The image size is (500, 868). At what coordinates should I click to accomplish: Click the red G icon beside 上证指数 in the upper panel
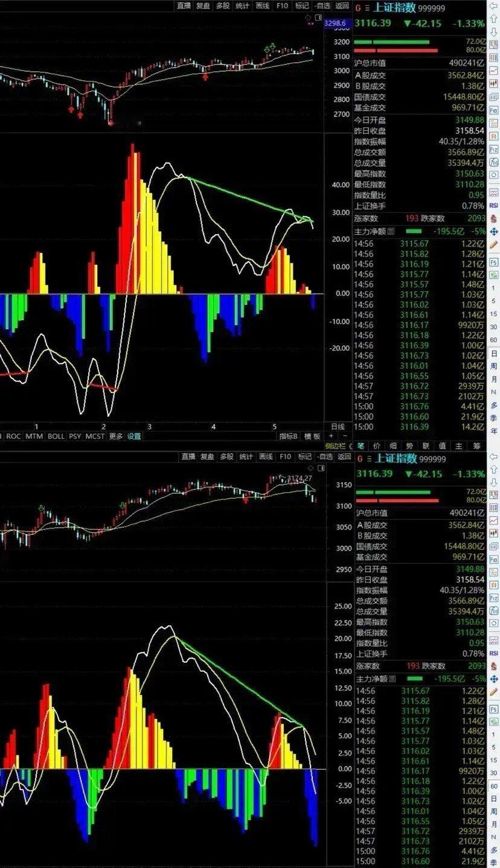(x=358, y=8)
